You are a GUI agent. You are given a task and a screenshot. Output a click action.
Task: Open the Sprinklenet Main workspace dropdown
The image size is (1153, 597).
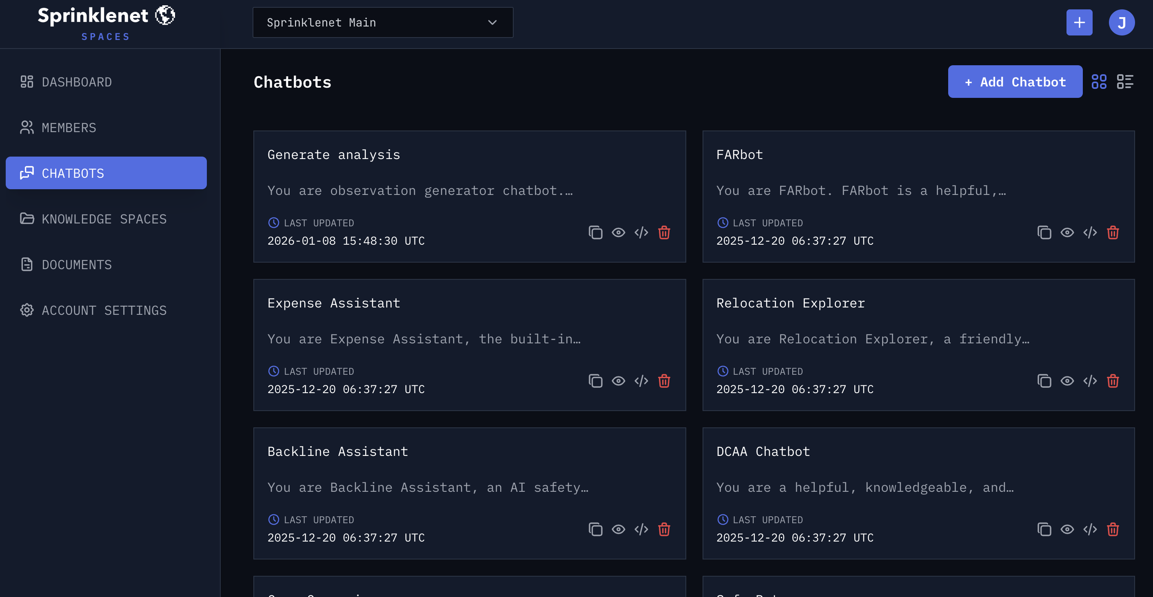(383, 22)
